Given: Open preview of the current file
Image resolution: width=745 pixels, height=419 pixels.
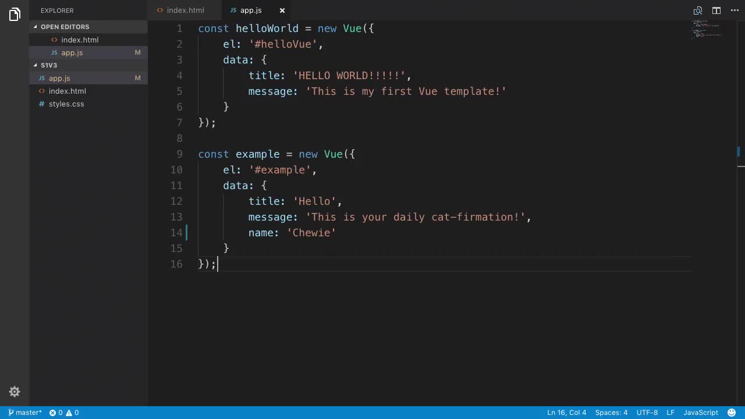Looking at the screenshot, I should (697, 10).
